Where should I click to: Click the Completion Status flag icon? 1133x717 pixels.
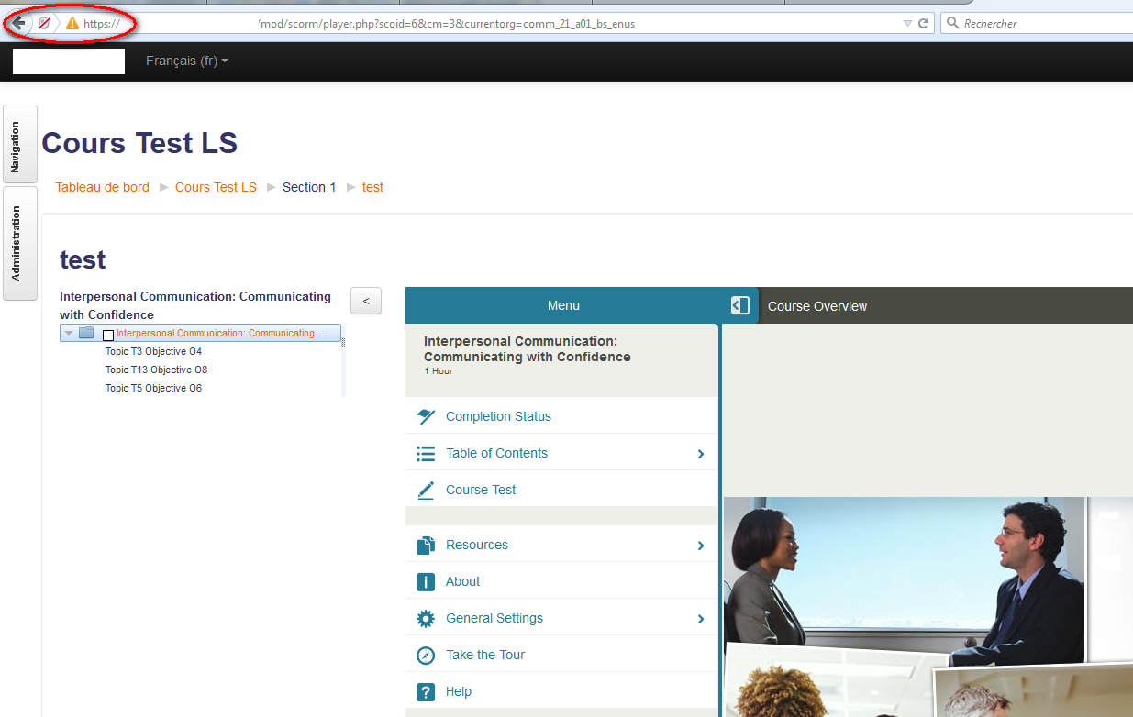coord(426,416)
